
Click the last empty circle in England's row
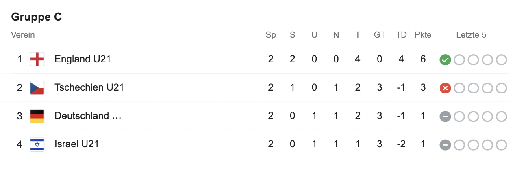(x=502, y=60)
